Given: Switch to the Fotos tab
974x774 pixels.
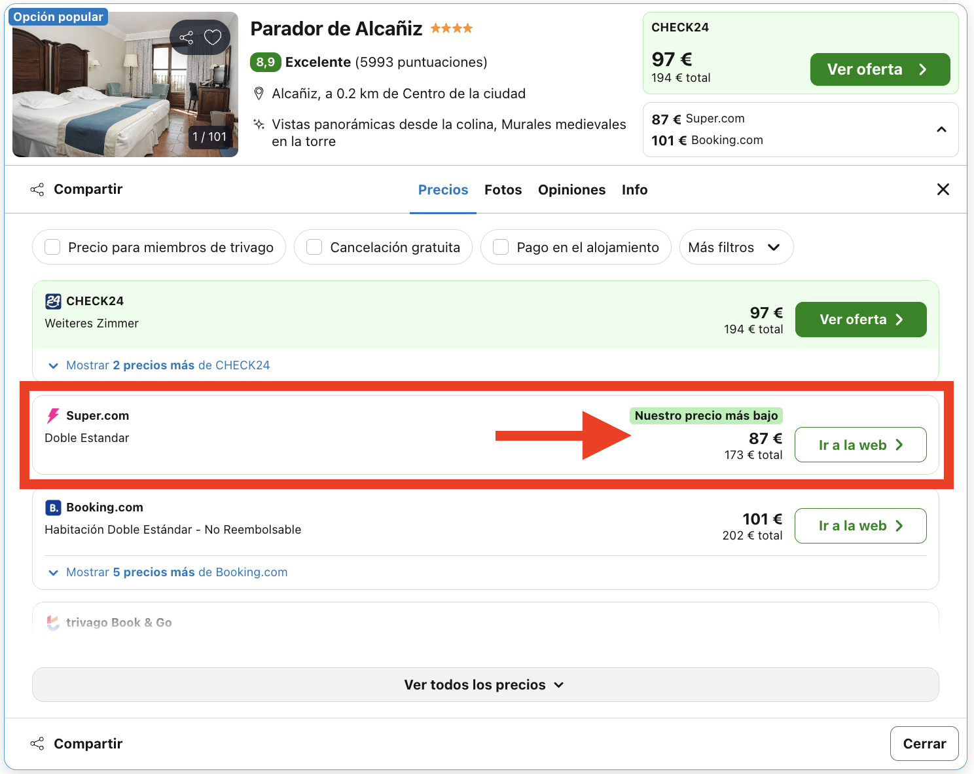Looking at the screenshot, I should [x=503, y=189].
